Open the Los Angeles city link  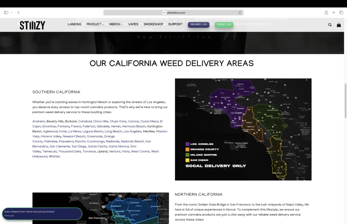132,131
